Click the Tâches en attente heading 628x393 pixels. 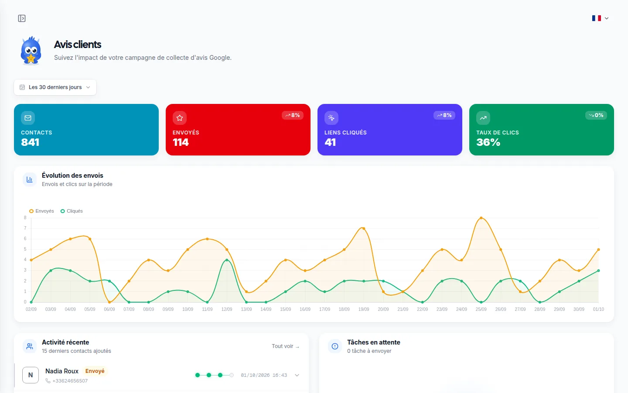[x=374, y=342]
